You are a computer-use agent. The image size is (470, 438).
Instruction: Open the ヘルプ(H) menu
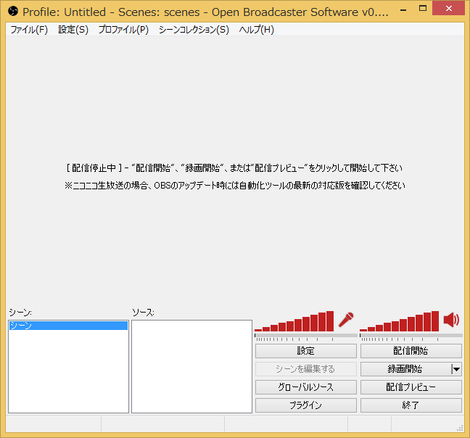point(256,30)
